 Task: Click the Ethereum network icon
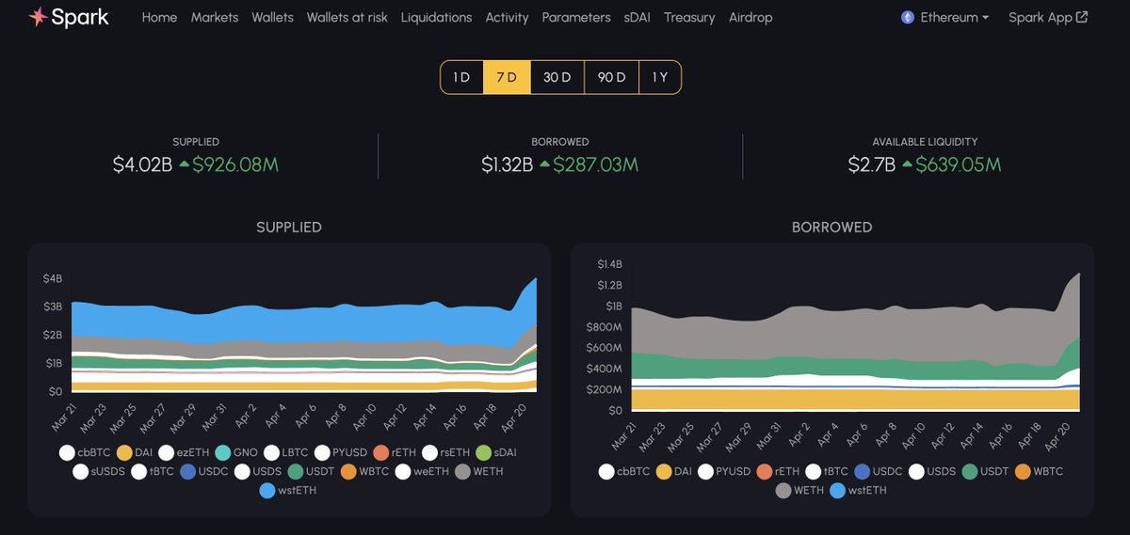[x=908, y=17]
